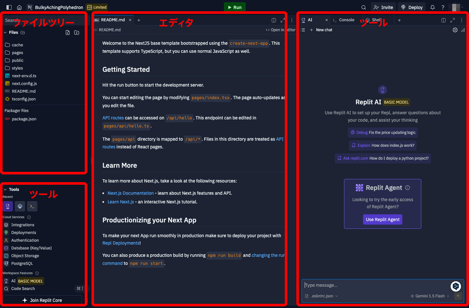Screen dimensions: 469x308
Task: Open the Next.js Documentation link
Action: pos(131,193)
